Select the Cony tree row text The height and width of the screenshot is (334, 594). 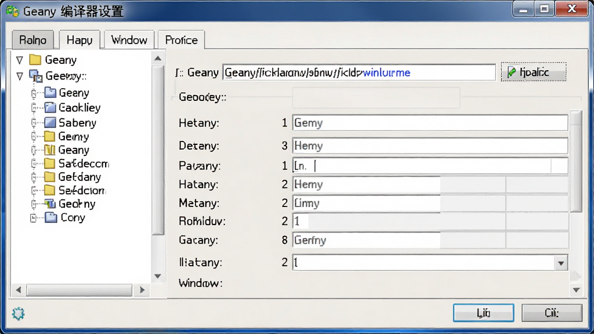tap(73, 218)
